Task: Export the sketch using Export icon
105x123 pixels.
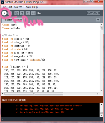Action: (x=33, y=13)
